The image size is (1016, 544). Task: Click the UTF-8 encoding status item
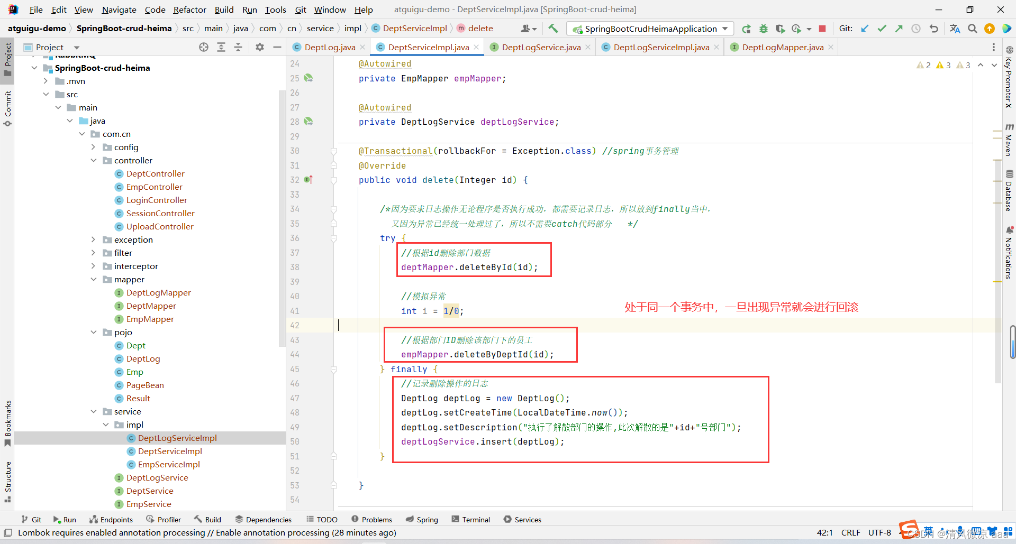(x=879, y=532)
